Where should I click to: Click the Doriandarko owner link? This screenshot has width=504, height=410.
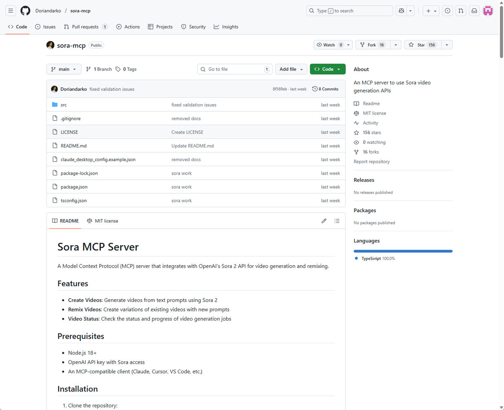tap(48, 11)
